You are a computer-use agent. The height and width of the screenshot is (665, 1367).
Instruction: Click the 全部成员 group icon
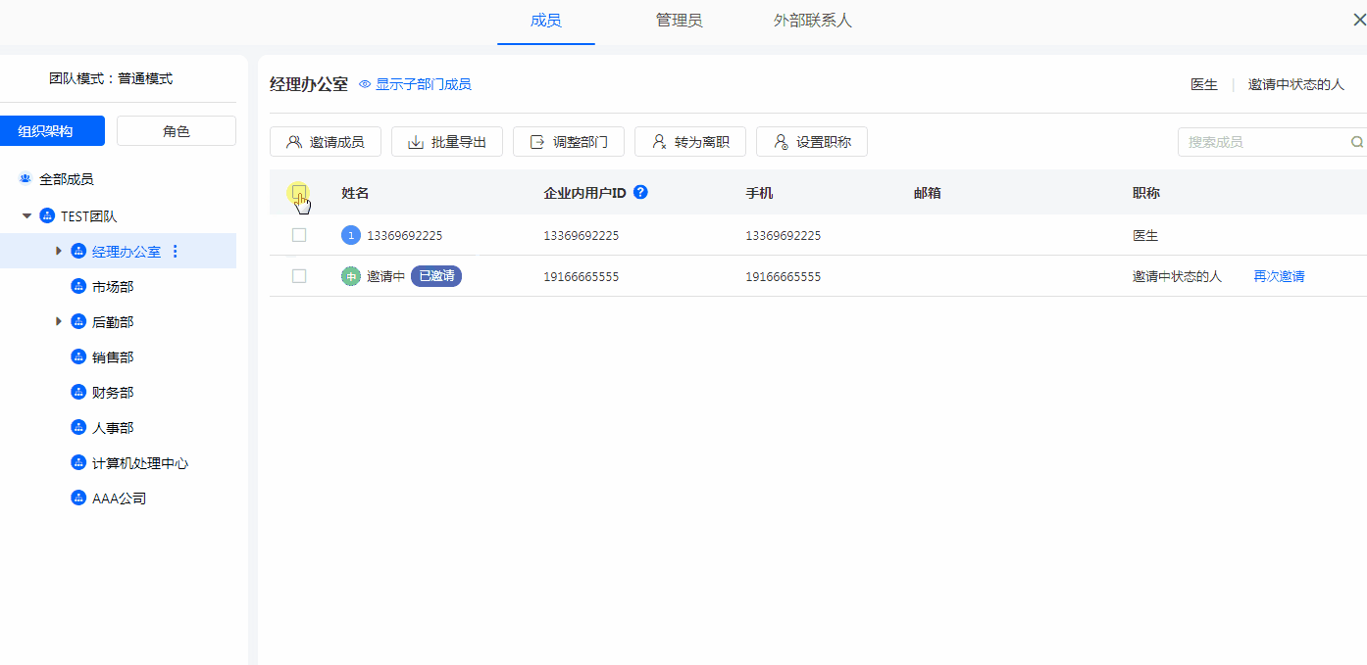tap(25, 179)
